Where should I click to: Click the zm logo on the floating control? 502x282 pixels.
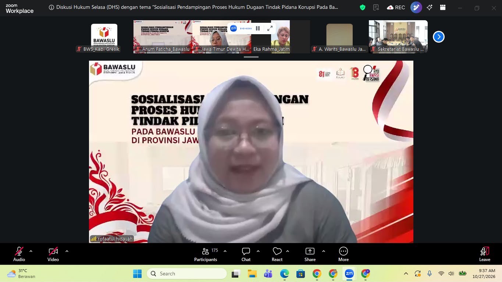[234, 28]
